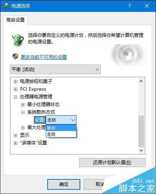
Task: Click the battery power plan icon
Action: [x=18, y=40]
